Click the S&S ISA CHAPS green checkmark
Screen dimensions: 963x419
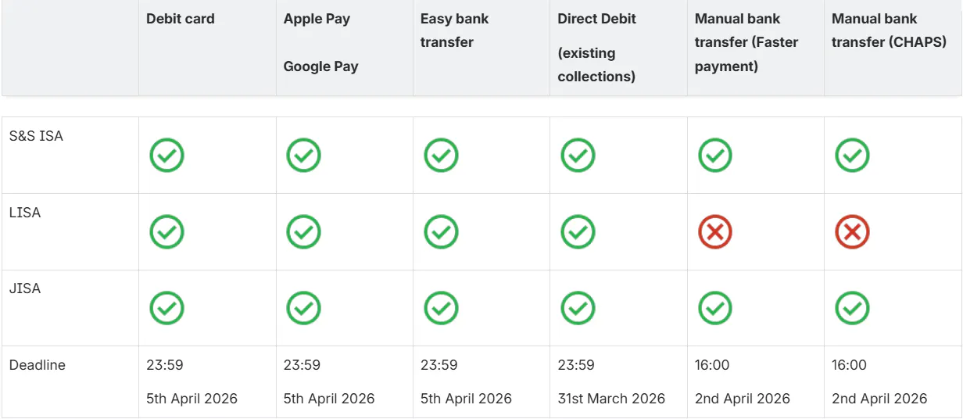852,156
